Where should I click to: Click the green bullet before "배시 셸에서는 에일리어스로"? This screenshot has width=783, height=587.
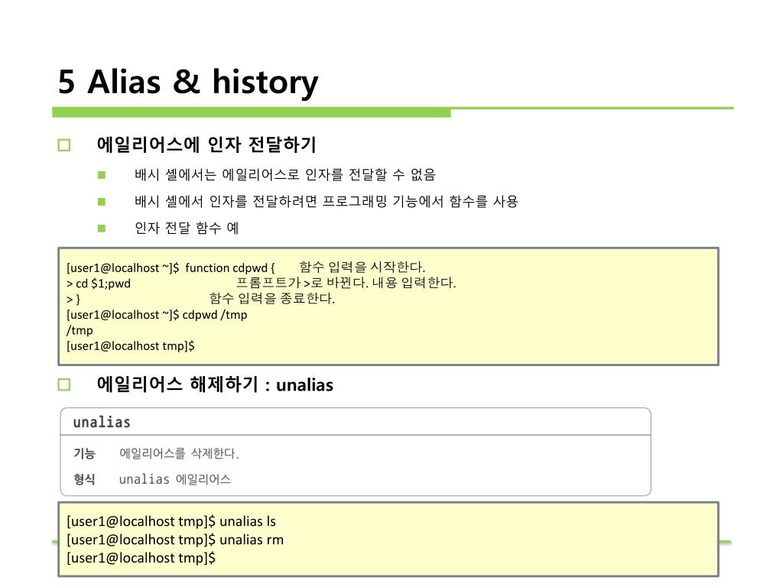[x=102, y=175]
